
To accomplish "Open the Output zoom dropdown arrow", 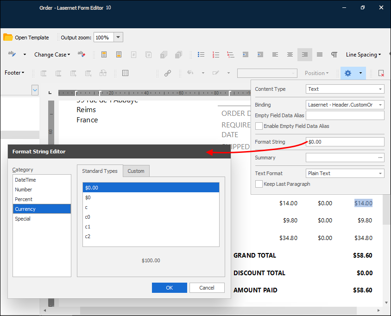I will (x=118, y=38).
